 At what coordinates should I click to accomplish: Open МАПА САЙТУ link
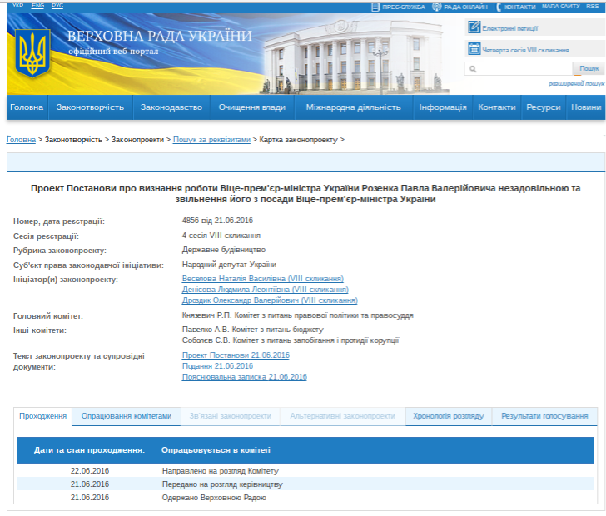click(561, 7)
